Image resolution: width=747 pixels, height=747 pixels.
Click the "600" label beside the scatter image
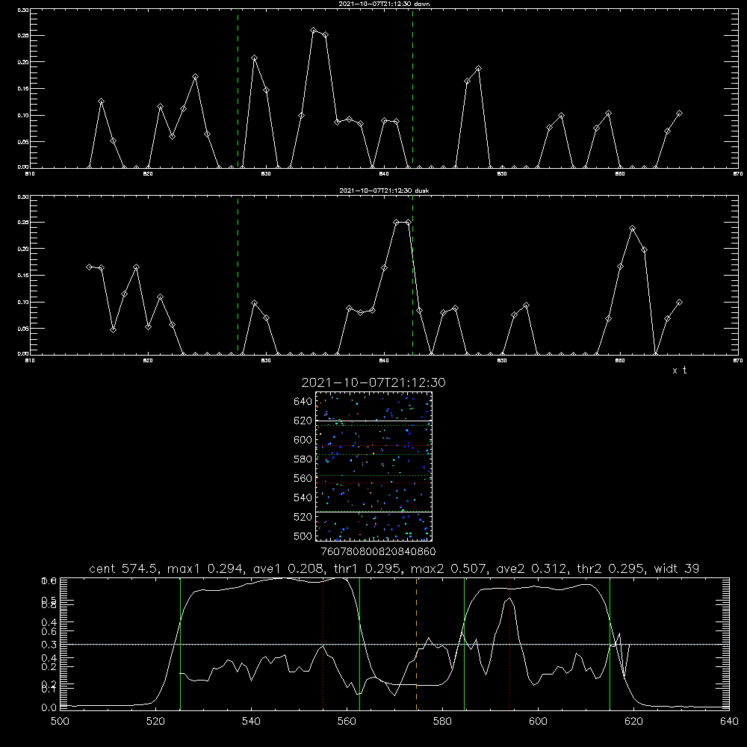click(x=303, y=440)
